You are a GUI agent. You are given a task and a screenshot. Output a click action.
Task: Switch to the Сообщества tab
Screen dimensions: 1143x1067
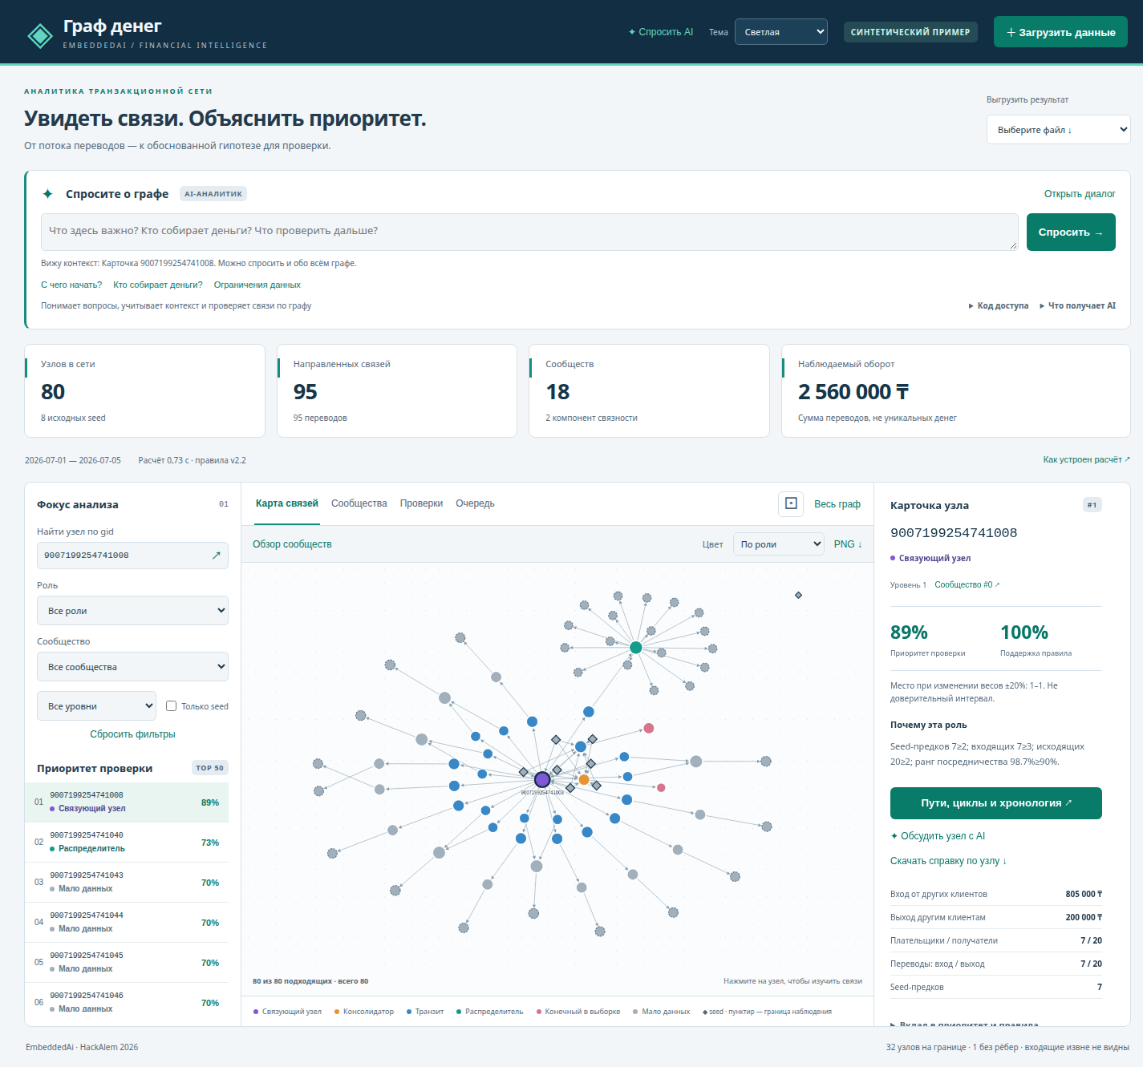point(359,503)
